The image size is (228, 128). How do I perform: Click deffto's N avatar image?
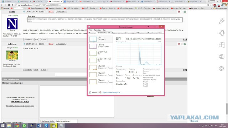click(x=12, y=24)
